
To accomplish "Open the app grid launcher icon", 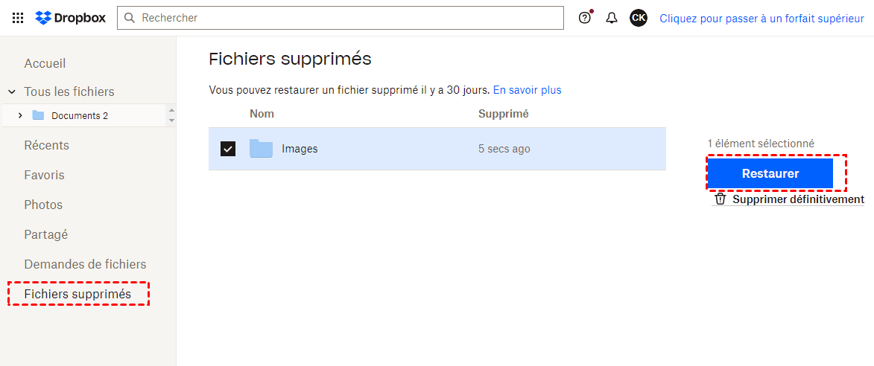I will pos(18,18).
